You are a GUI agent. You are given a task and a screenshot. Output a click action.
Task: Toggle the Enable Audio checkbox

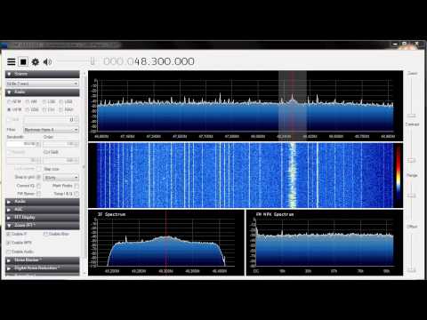point(9,252)
